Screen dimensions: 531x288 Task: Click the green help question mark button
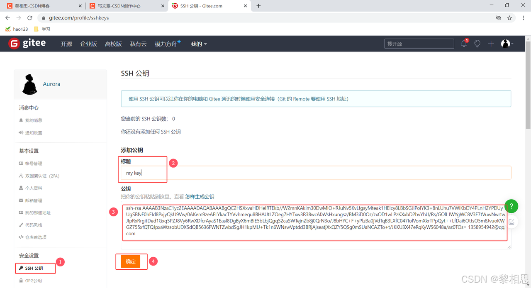coord(511,206)
